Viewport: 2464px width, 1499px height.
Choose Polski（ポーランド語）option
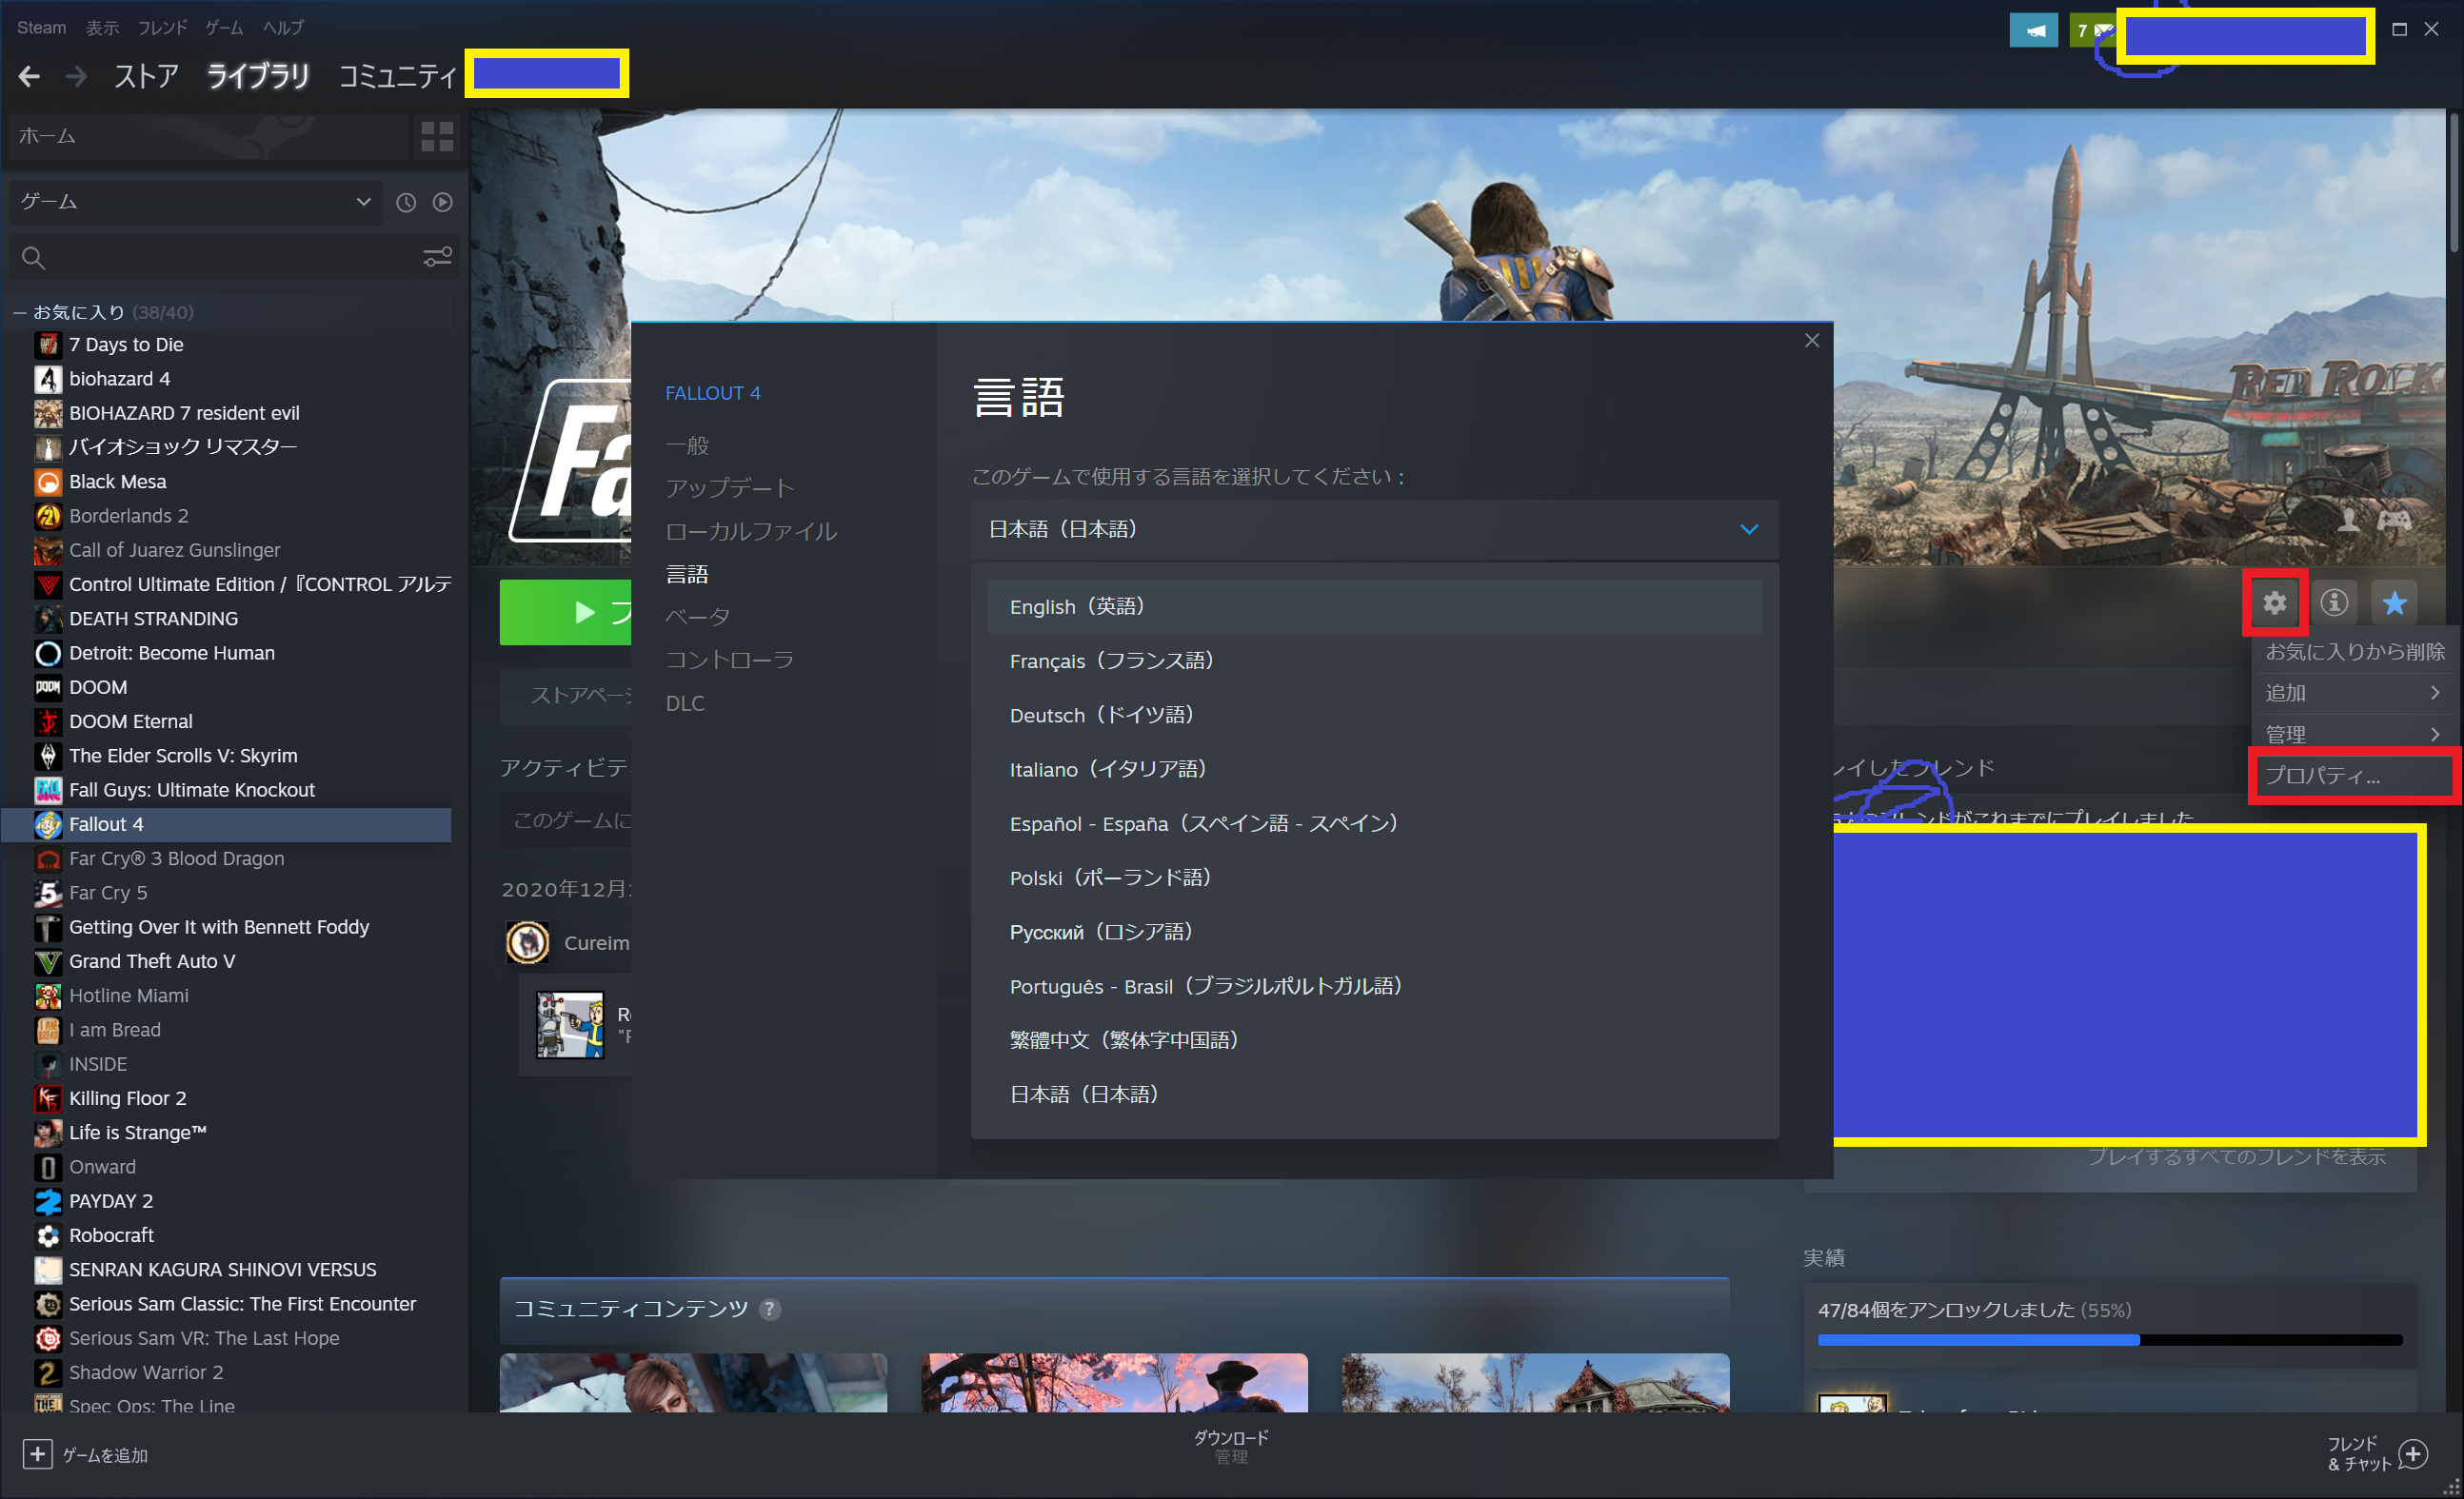[x=1374, y=878]
